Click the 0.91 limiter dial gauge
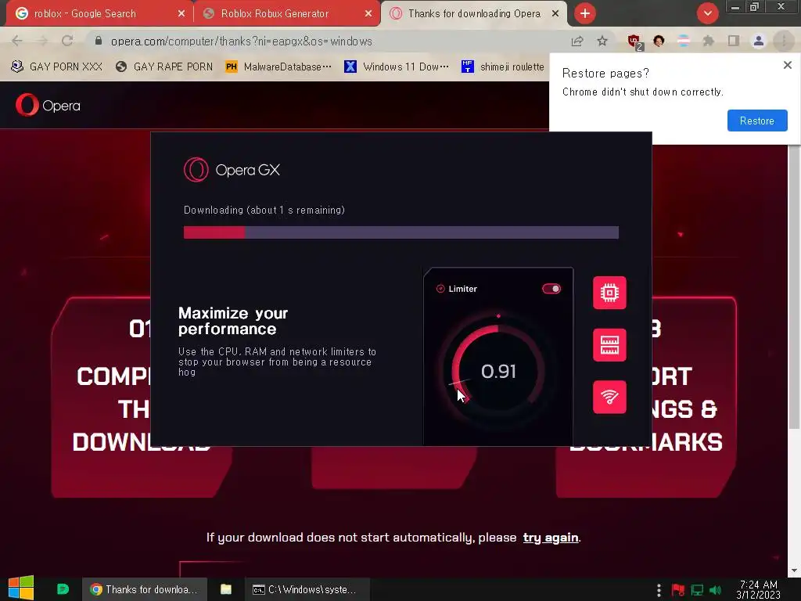This screenshot has width=801, height=601. pyautogui.click(x=498, y=371)
